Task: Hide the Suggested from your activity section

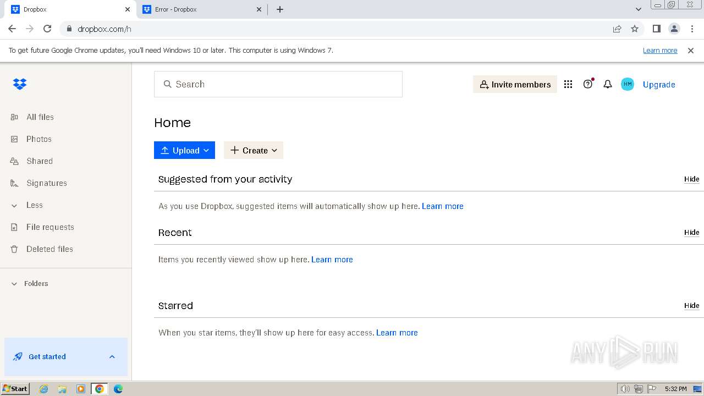Action: [x=692, y=179]
